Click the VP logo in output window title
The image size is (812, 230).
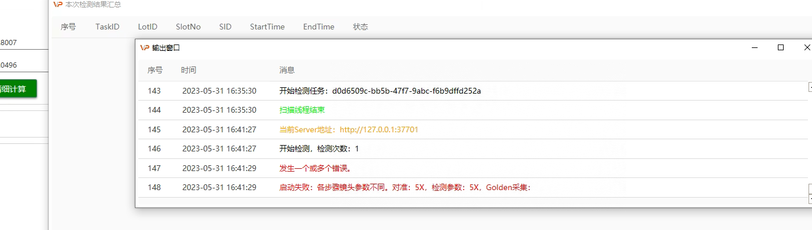point(145,48)
